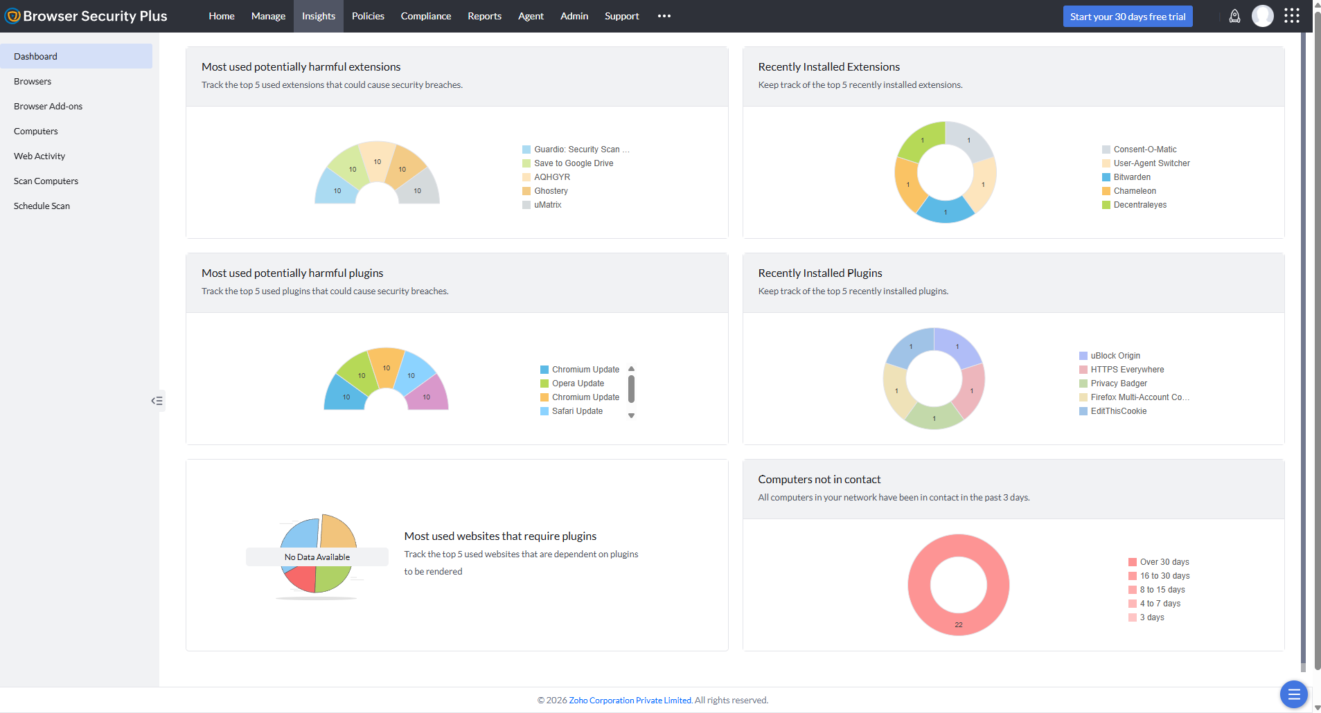Click the Browser Security Plus logo icon

[x=12, y=16]
